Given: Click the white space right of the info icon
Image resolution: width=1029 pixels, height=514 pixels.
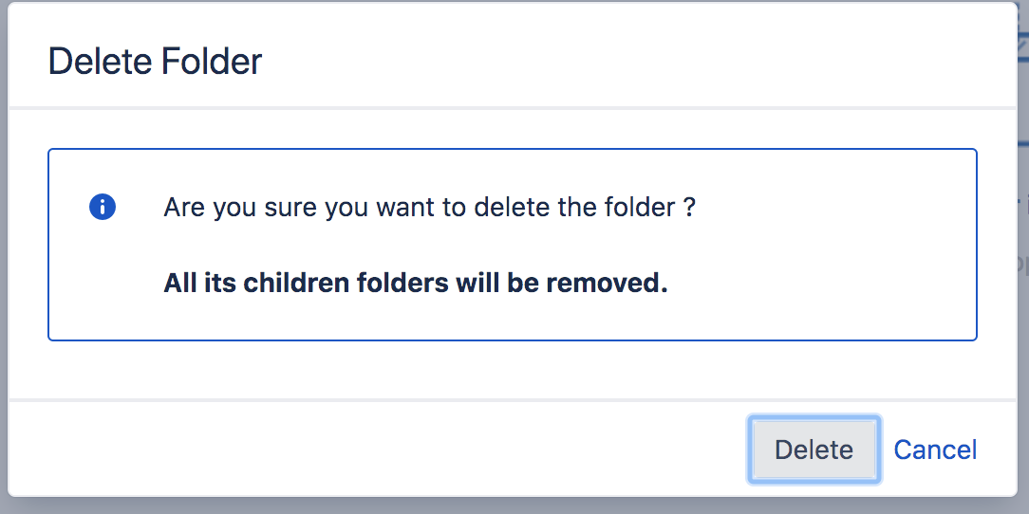Looking at the screenshot, I should pos(140,207).
